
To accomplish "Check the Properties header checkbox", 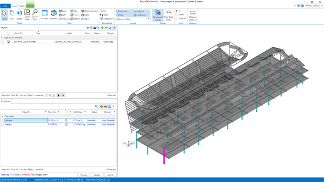I will (x=66, y=112).
